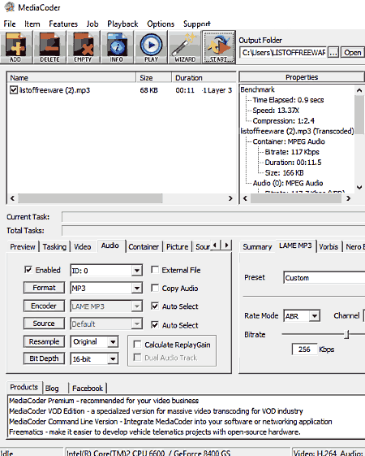Switch to the Picture tab
Screen dimensions: 365x456
[x=178, y=247]
